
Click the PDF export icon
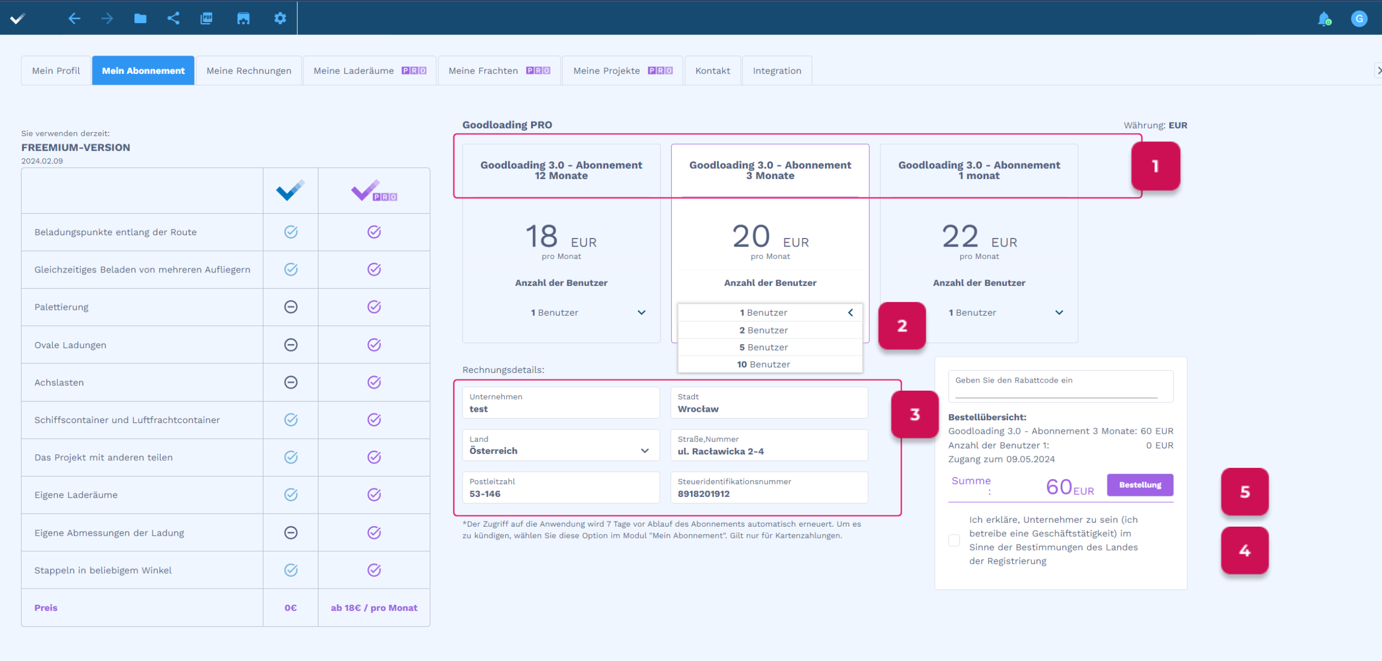click(x=206, y=18)
